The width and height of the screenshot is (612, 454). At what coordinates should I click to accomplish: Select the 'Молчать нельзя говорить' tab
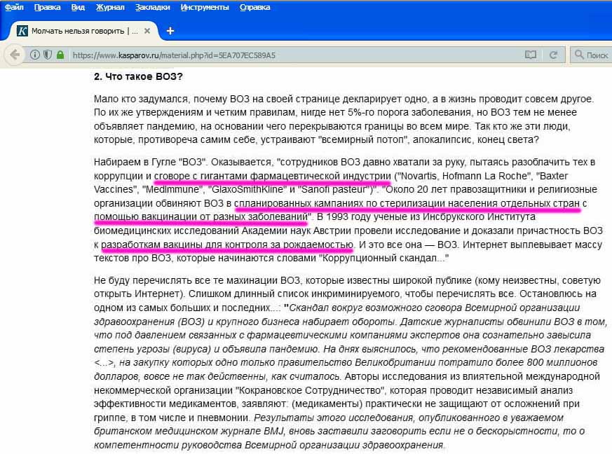[83, 31]
